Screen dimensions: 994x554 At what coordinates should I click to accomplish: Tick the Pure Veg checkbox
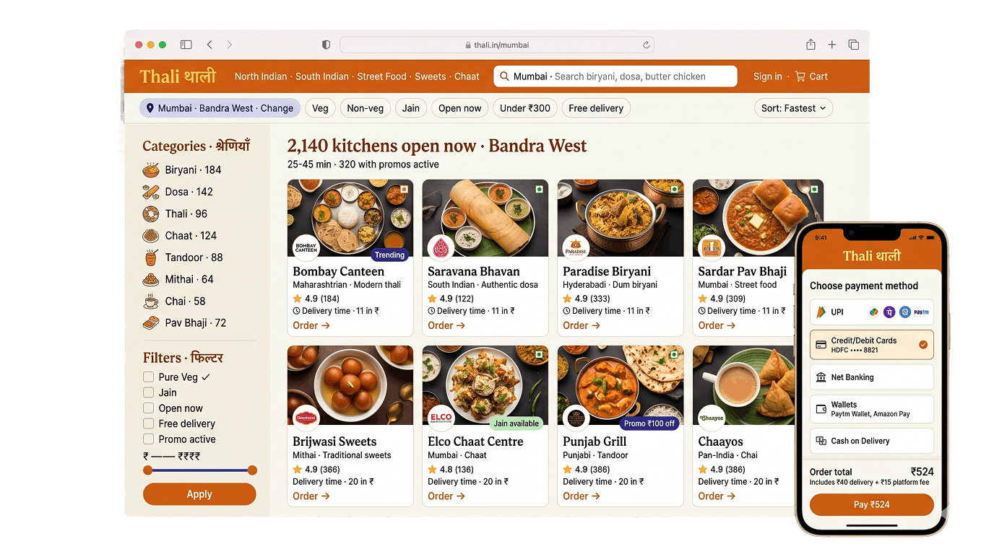point(148,377)
